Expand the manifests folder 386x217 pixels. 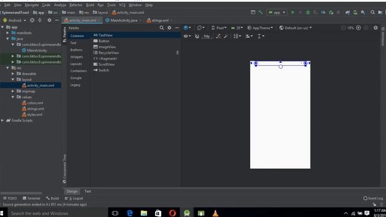8,33
